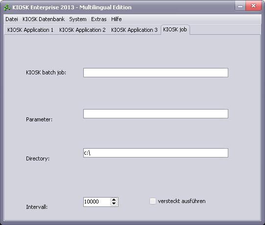This screenshot has height=225, width=265.
Task: Click the KIOSK app icon in title bar
Action: tap(7, 7)
